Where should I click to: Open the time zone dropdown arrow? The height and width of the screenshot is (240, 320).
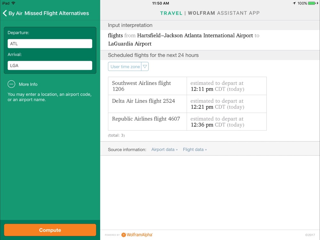pos(145,67)
